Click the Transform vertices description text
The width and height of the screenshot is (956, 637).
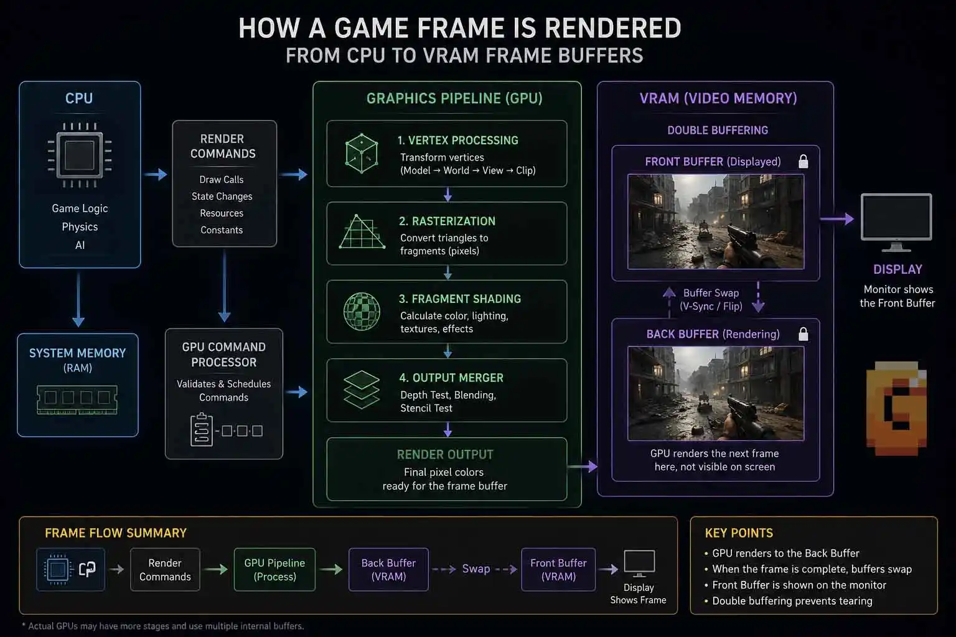pyautogui.click(x=467, y=164)
